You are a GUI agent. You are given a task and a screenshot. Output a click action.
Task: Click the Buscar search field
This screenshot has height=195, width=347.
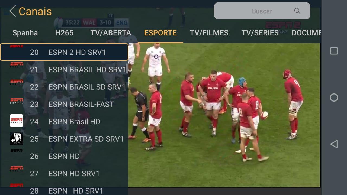262,11
